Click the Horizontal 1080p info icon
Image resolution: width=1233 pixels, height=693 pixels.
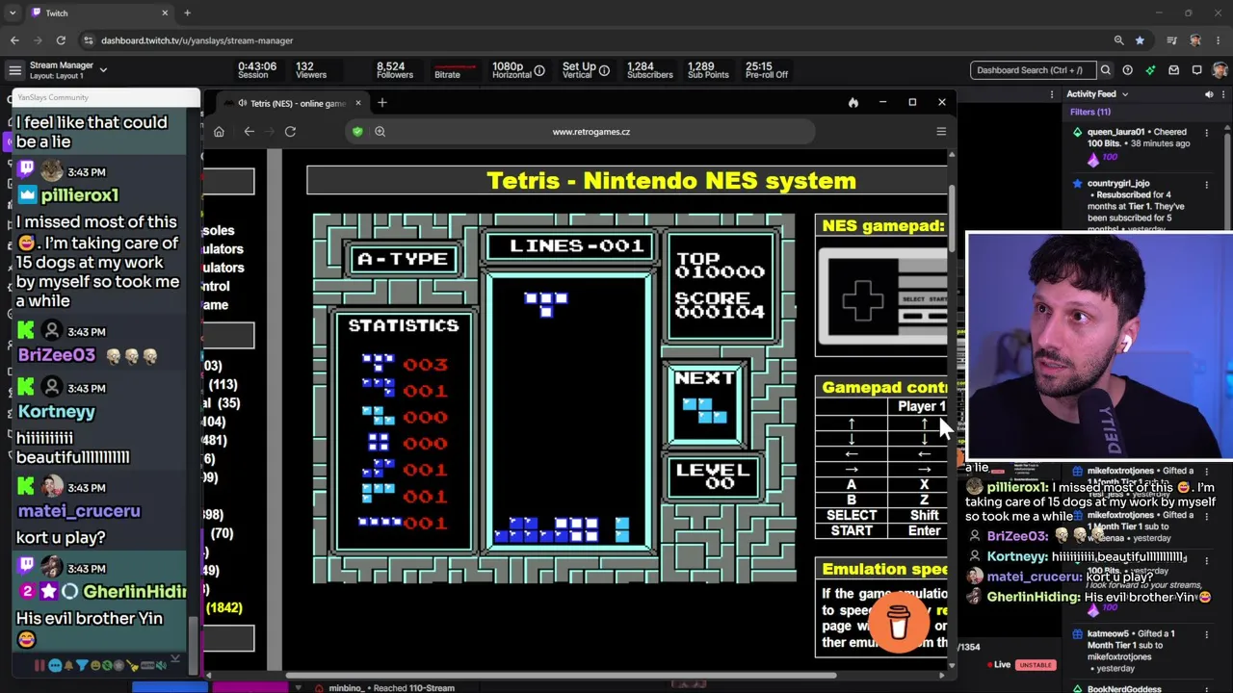pyautogui.click(x=539, y=70)
